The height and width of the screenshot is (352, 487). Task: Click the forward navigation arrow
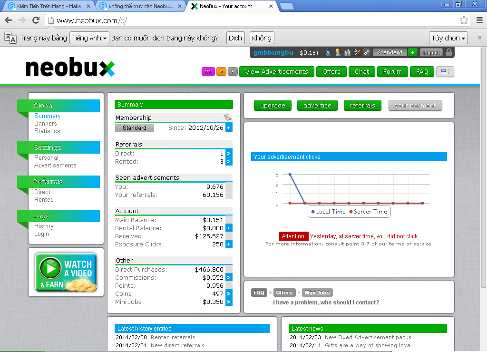click(22, 20)
